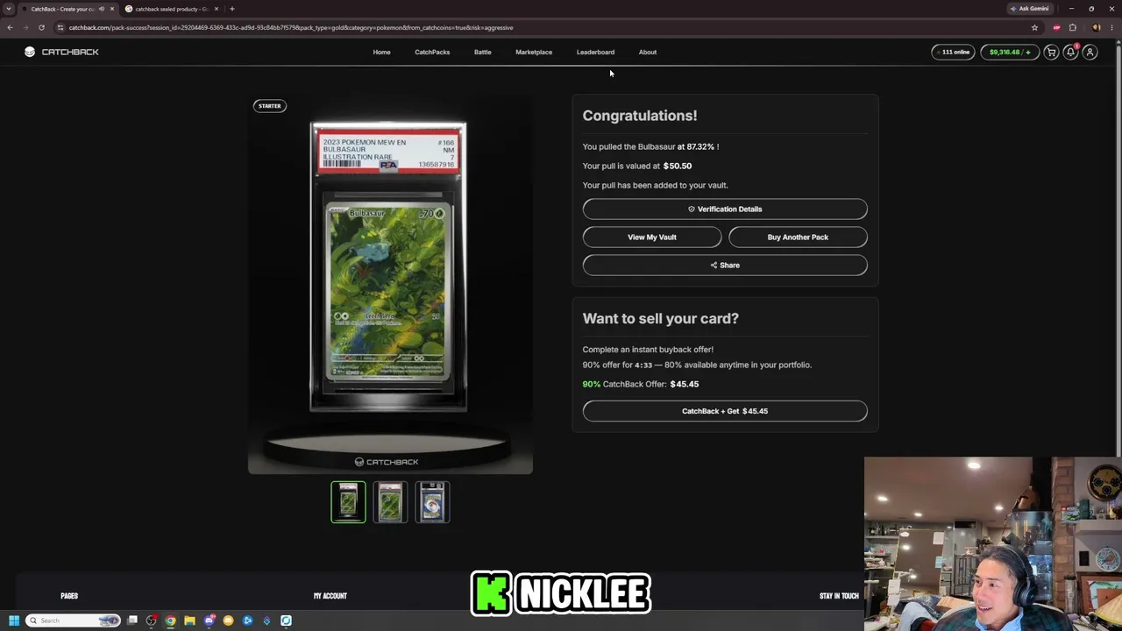The width and height of the screenshot is (1122, 631).
Task: Click View My Vault
Action: (652, 237)
